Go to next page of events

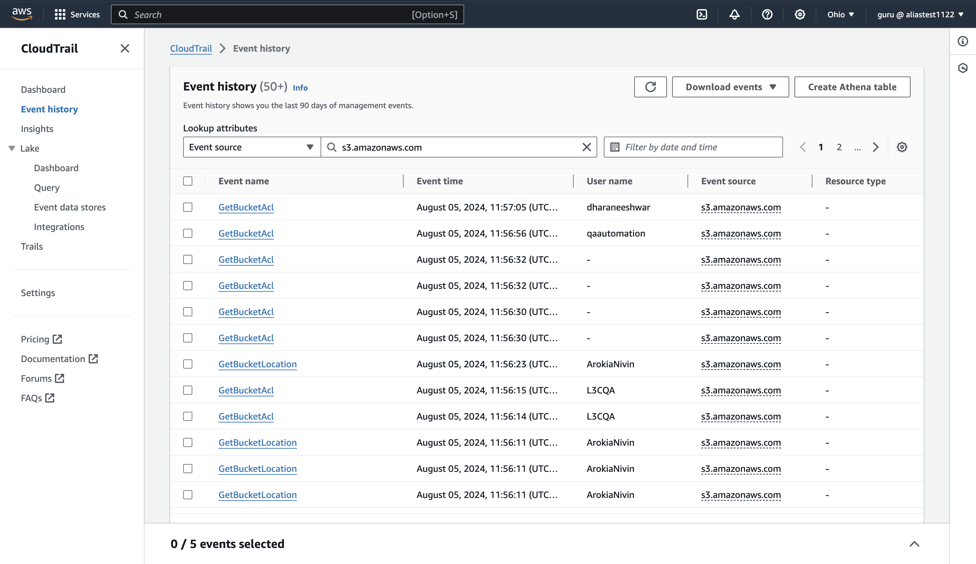click(x=876, y=147)
